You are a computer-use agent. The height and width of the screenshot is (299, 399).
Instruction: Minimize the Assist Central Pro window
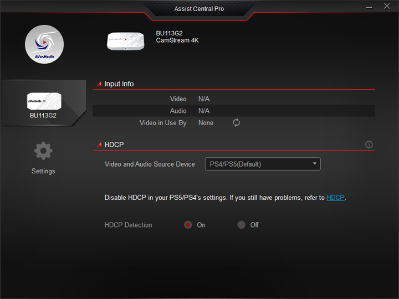[369, 7]
